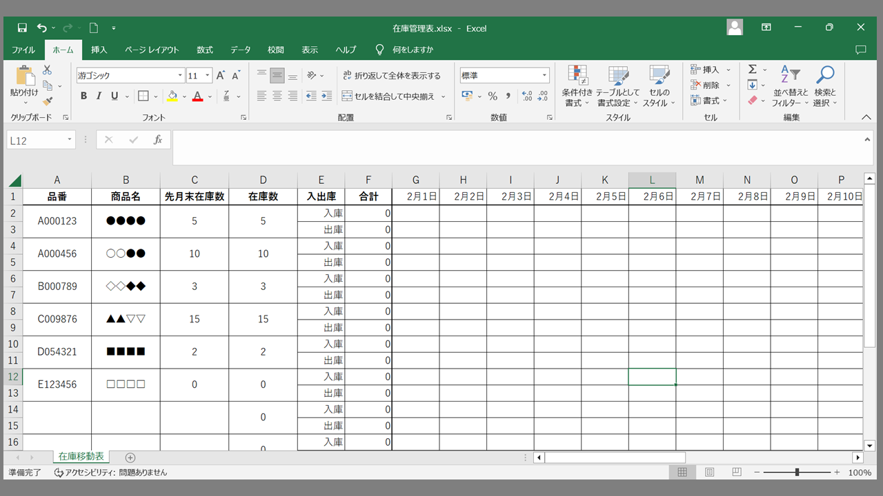Open the 数式 tab
Viewport: 883px width, 496px height.
point(205,50)
